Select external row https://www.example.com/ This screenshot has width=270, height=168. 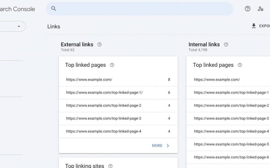[118, 80]
